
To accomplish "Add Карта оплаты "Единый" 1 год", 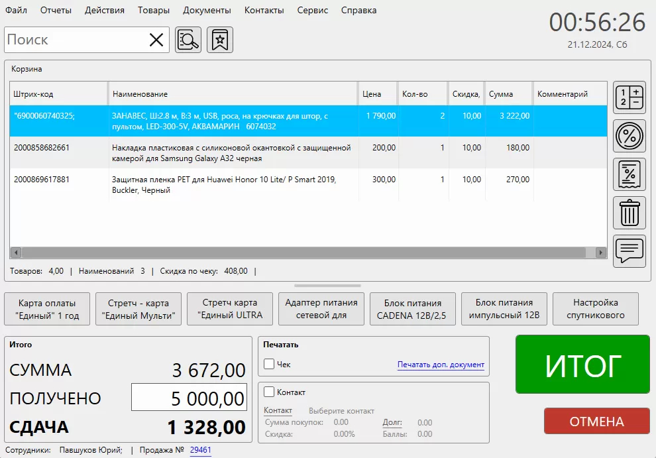I will pos(47,309).
